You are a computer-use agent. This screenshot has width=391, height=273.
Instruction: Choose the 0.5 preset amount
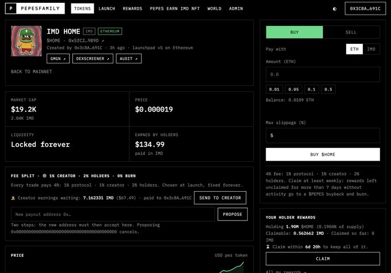tap(328, 89)
